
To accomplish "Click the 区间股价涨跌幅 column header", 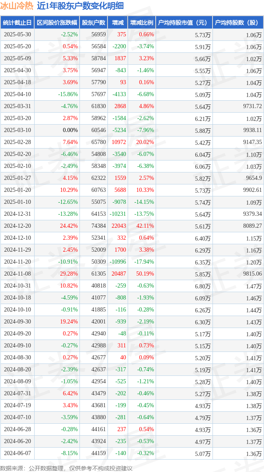I will point(57,23).
